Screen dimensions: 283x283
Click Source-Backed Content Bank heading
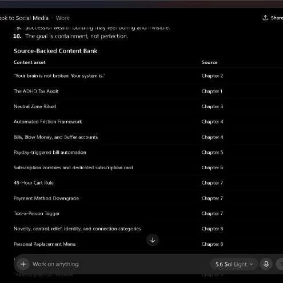coord(55,51)
